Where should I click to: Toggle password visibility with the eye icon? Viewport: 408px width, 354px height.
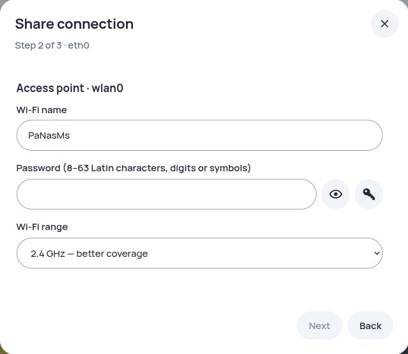335,194
